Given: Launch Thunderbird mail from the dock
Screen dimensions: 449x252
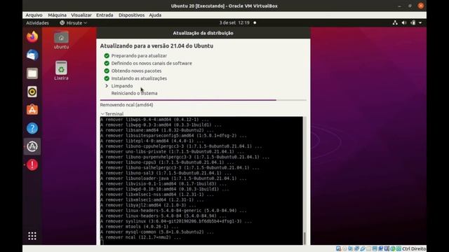Looking at the screenshot, I should coord(32,55).
